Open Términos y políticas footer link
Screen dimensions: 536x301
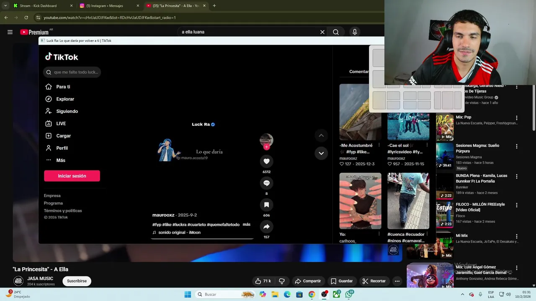tap(63, 211)
